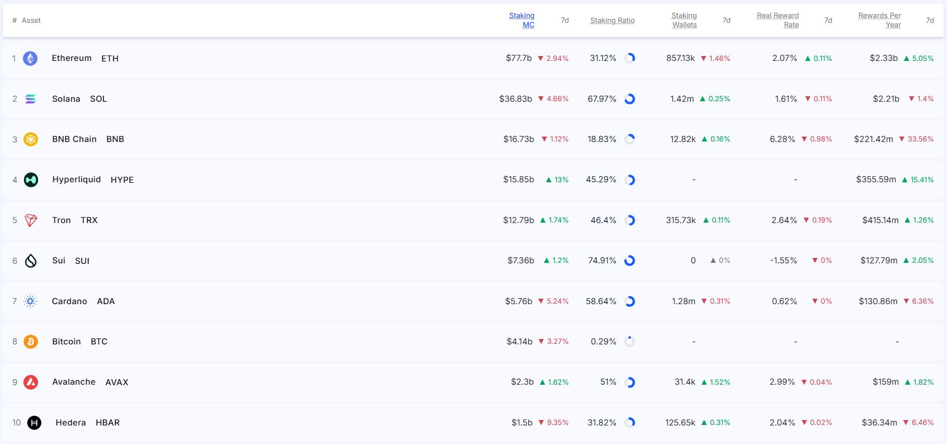This screenshot has width=947, height=444.
Task: Open the Hyperliquid HYPE asset name
Action: (77, 180)
